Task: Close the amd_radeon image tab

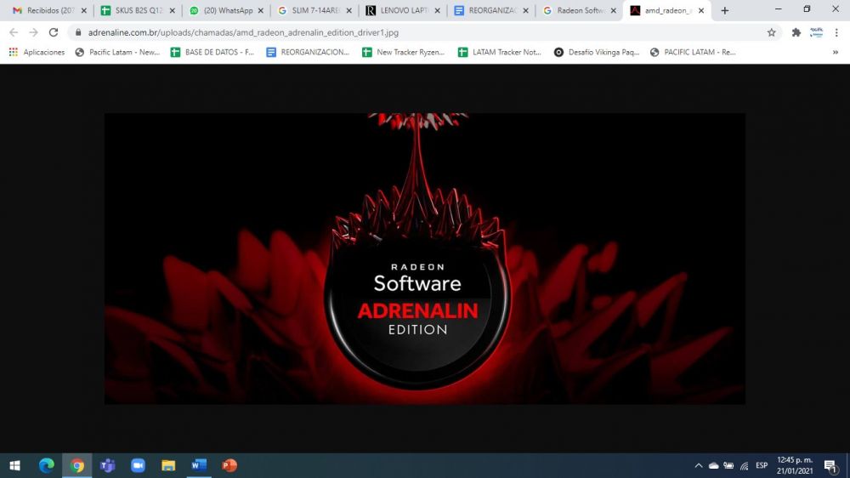Action: 701,10
